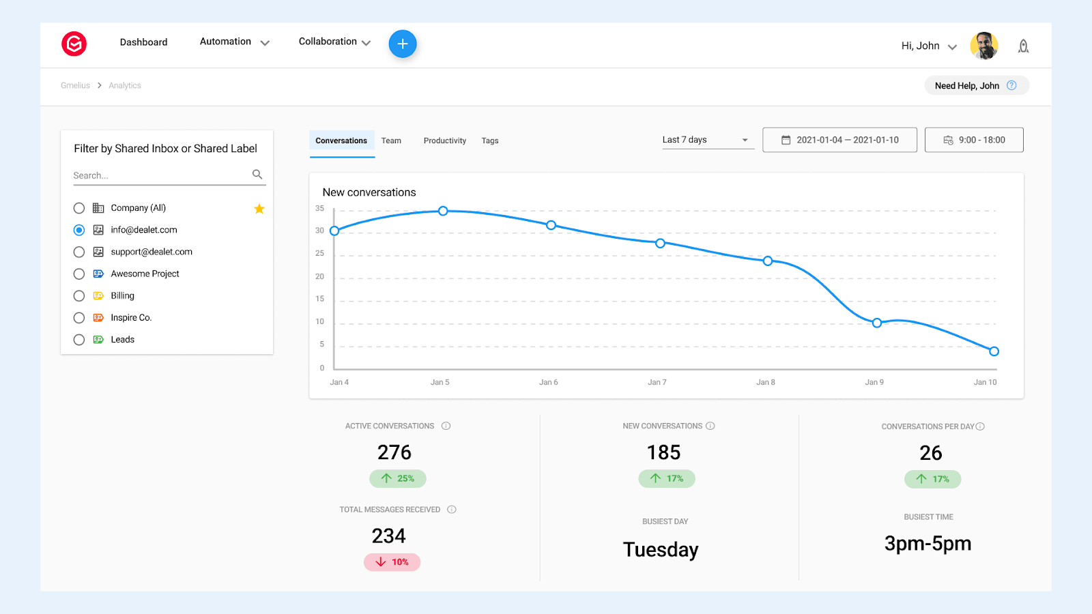This screenshot has width=1092, height=614.
Task: Switch to the Productivity tab
Action: tap(444, 141)
